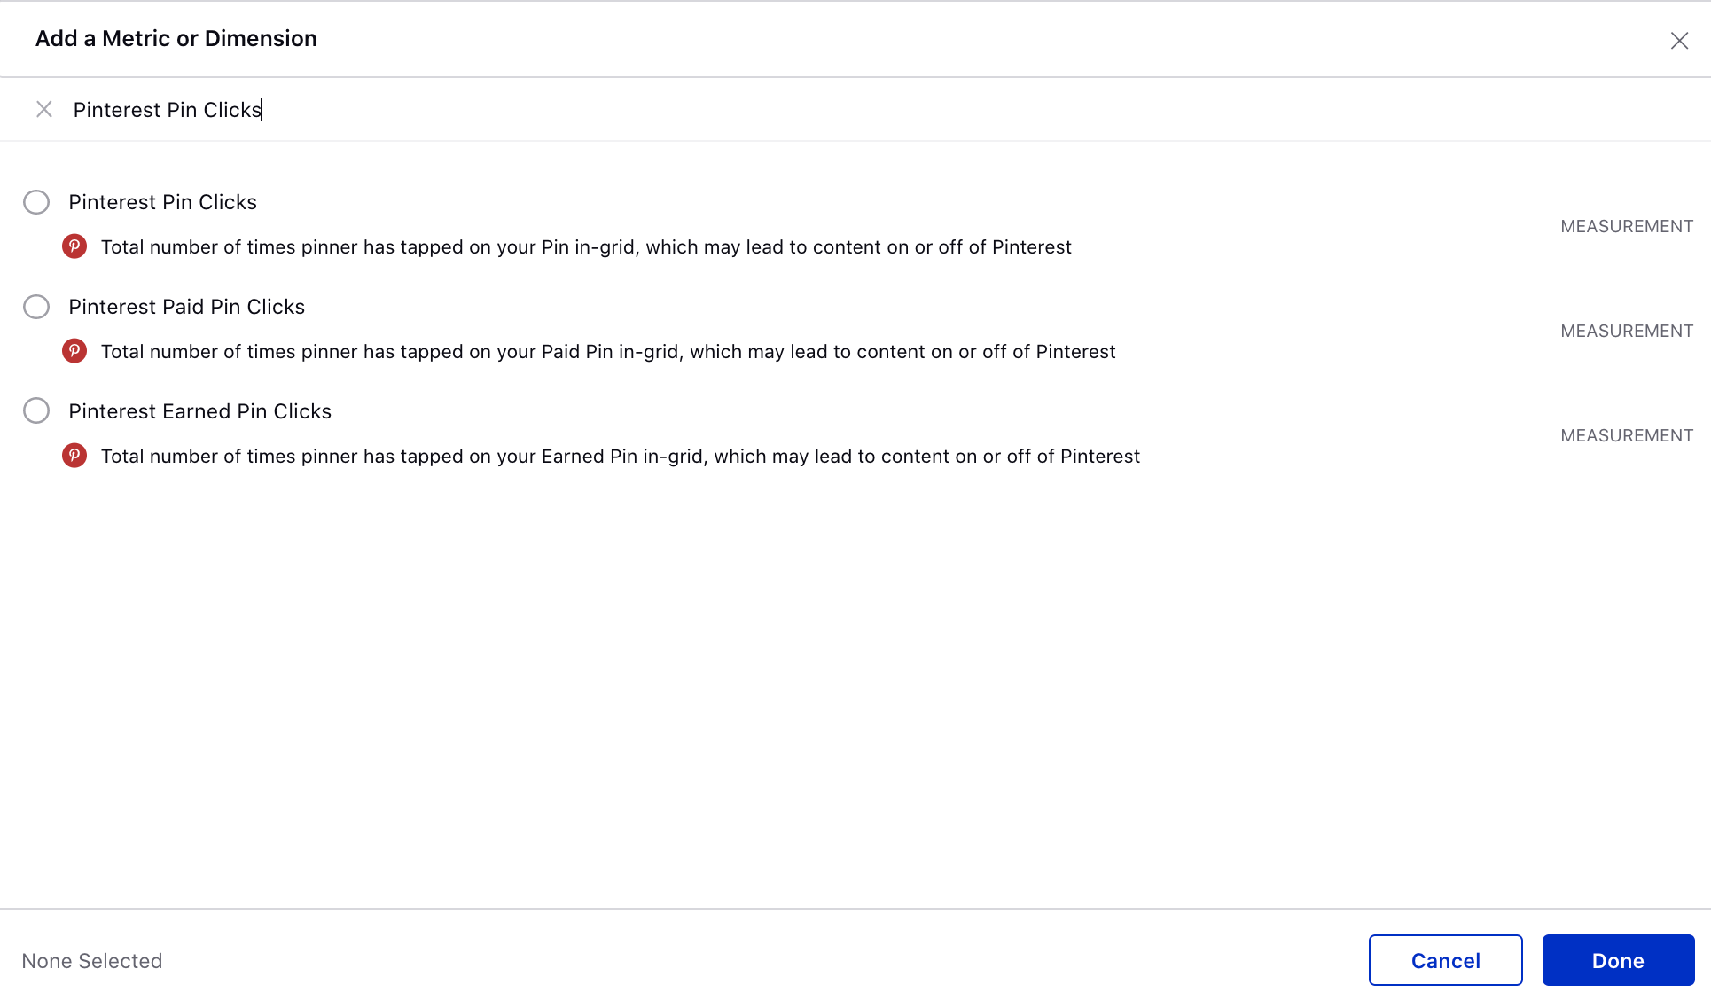Enable Pinterest Earned Pin Clicks option

pos(35,410)
